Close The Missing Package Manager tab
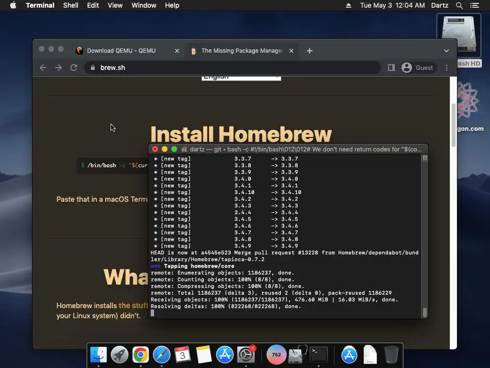 pyautogui.click(x=291, y=51)
